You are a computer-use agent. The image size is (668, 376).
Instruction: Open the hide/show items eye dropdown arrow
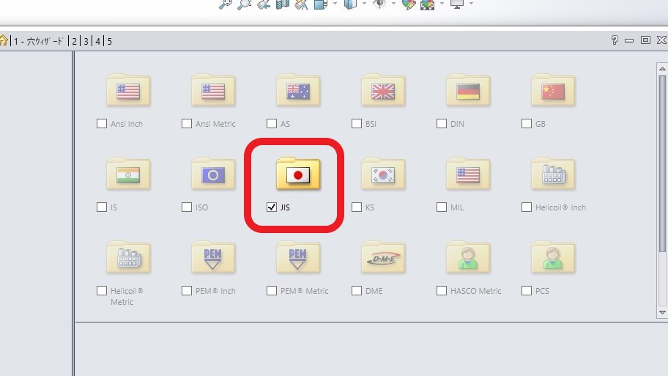(x=393, y=4)
